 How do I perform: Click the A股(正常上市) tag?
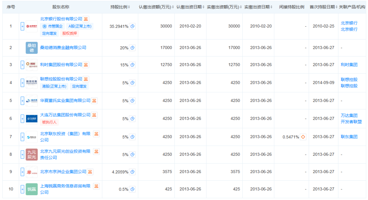coord(80,26)
